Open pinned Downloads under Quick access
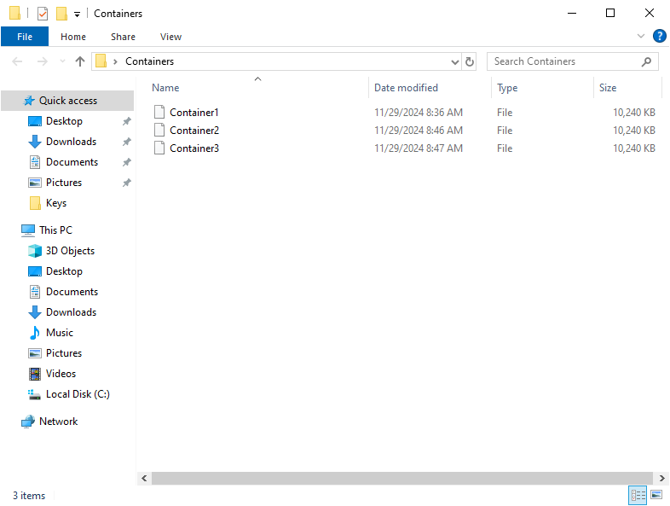This screenshot has height=506, width=670. pos(71,142)
